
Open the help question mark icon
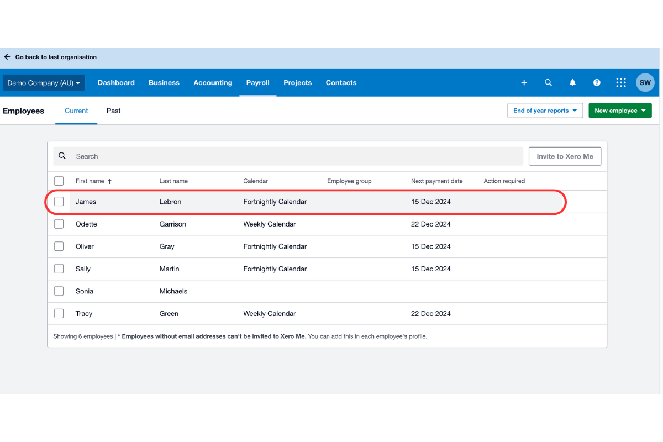tap(597, 82)
